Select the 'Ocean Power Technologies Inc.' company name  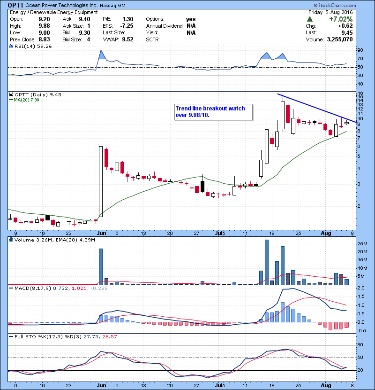pyautogui.click(x=62, y=5)
